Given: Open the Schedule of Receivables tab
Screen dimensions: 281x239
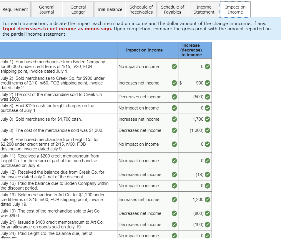Looking at the screenshot, I should coord(141,9).
